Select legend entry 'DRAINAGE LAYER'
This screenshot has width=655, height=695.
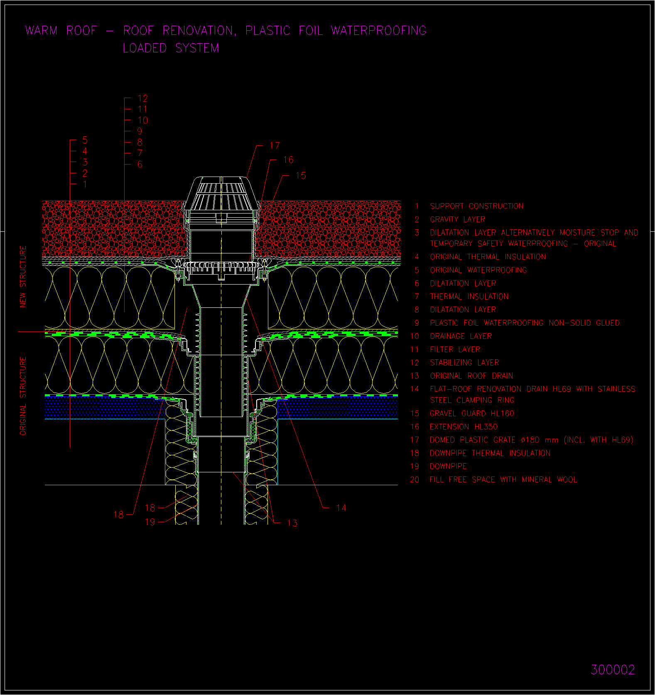tap(461, 336)
